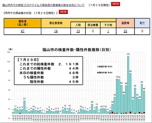Click the data label 72 above its bar
This screenshot has height=123, width=152.
coord(119,77)
